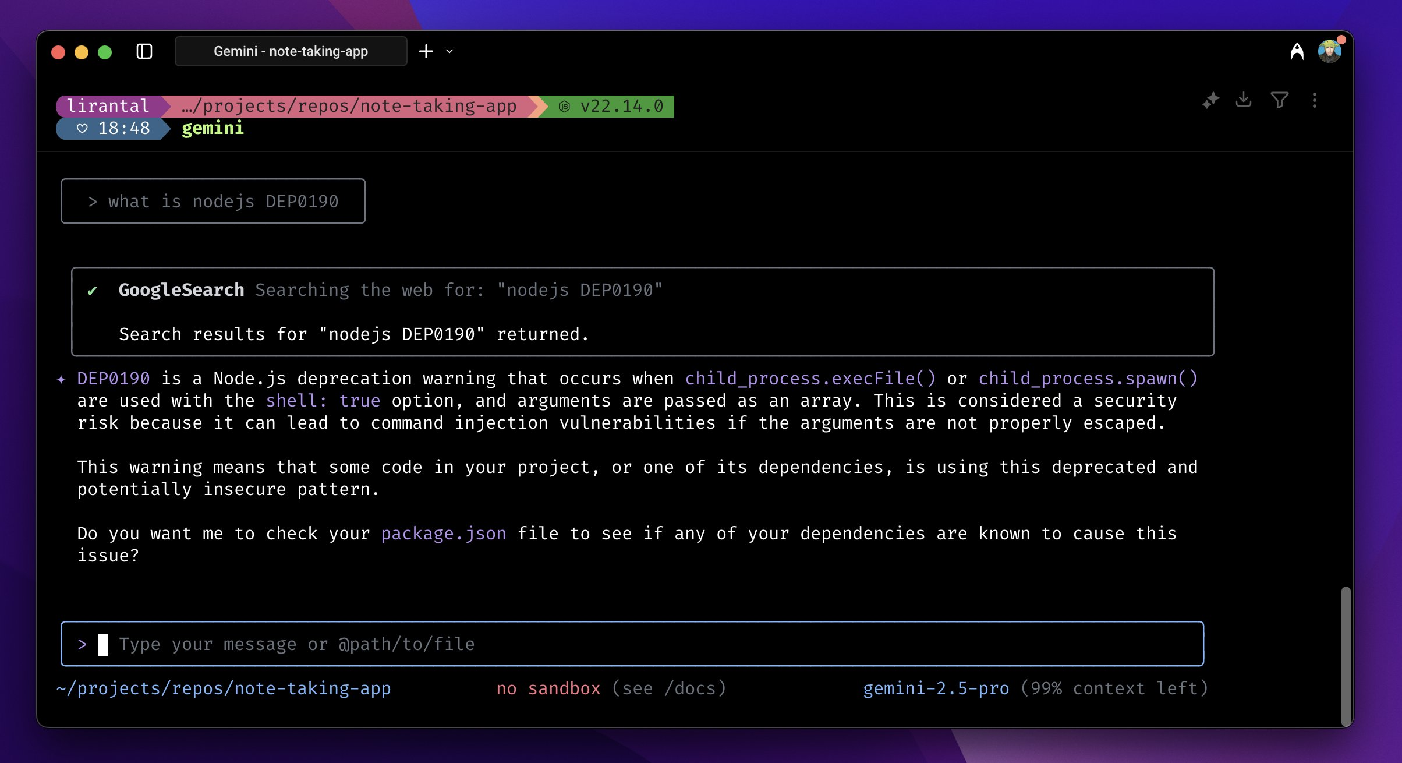Click the terminal vertical scrollbar thumb

(1346, 656)
